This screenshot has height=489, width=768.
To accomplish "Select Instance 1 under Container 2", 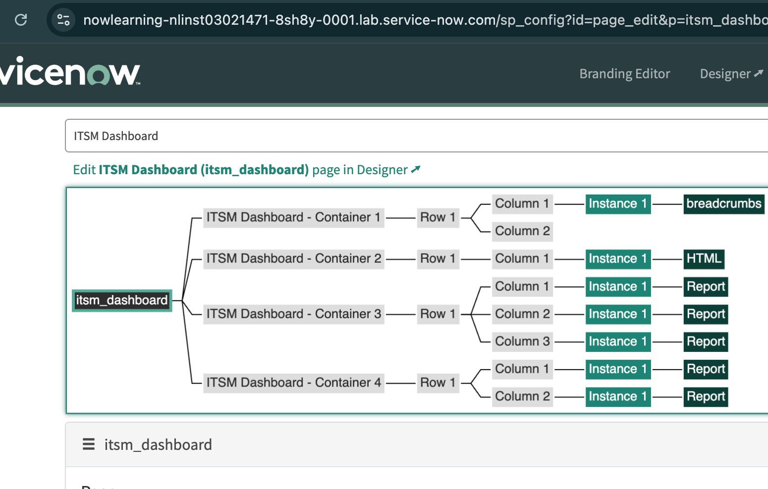I will 617,258.
